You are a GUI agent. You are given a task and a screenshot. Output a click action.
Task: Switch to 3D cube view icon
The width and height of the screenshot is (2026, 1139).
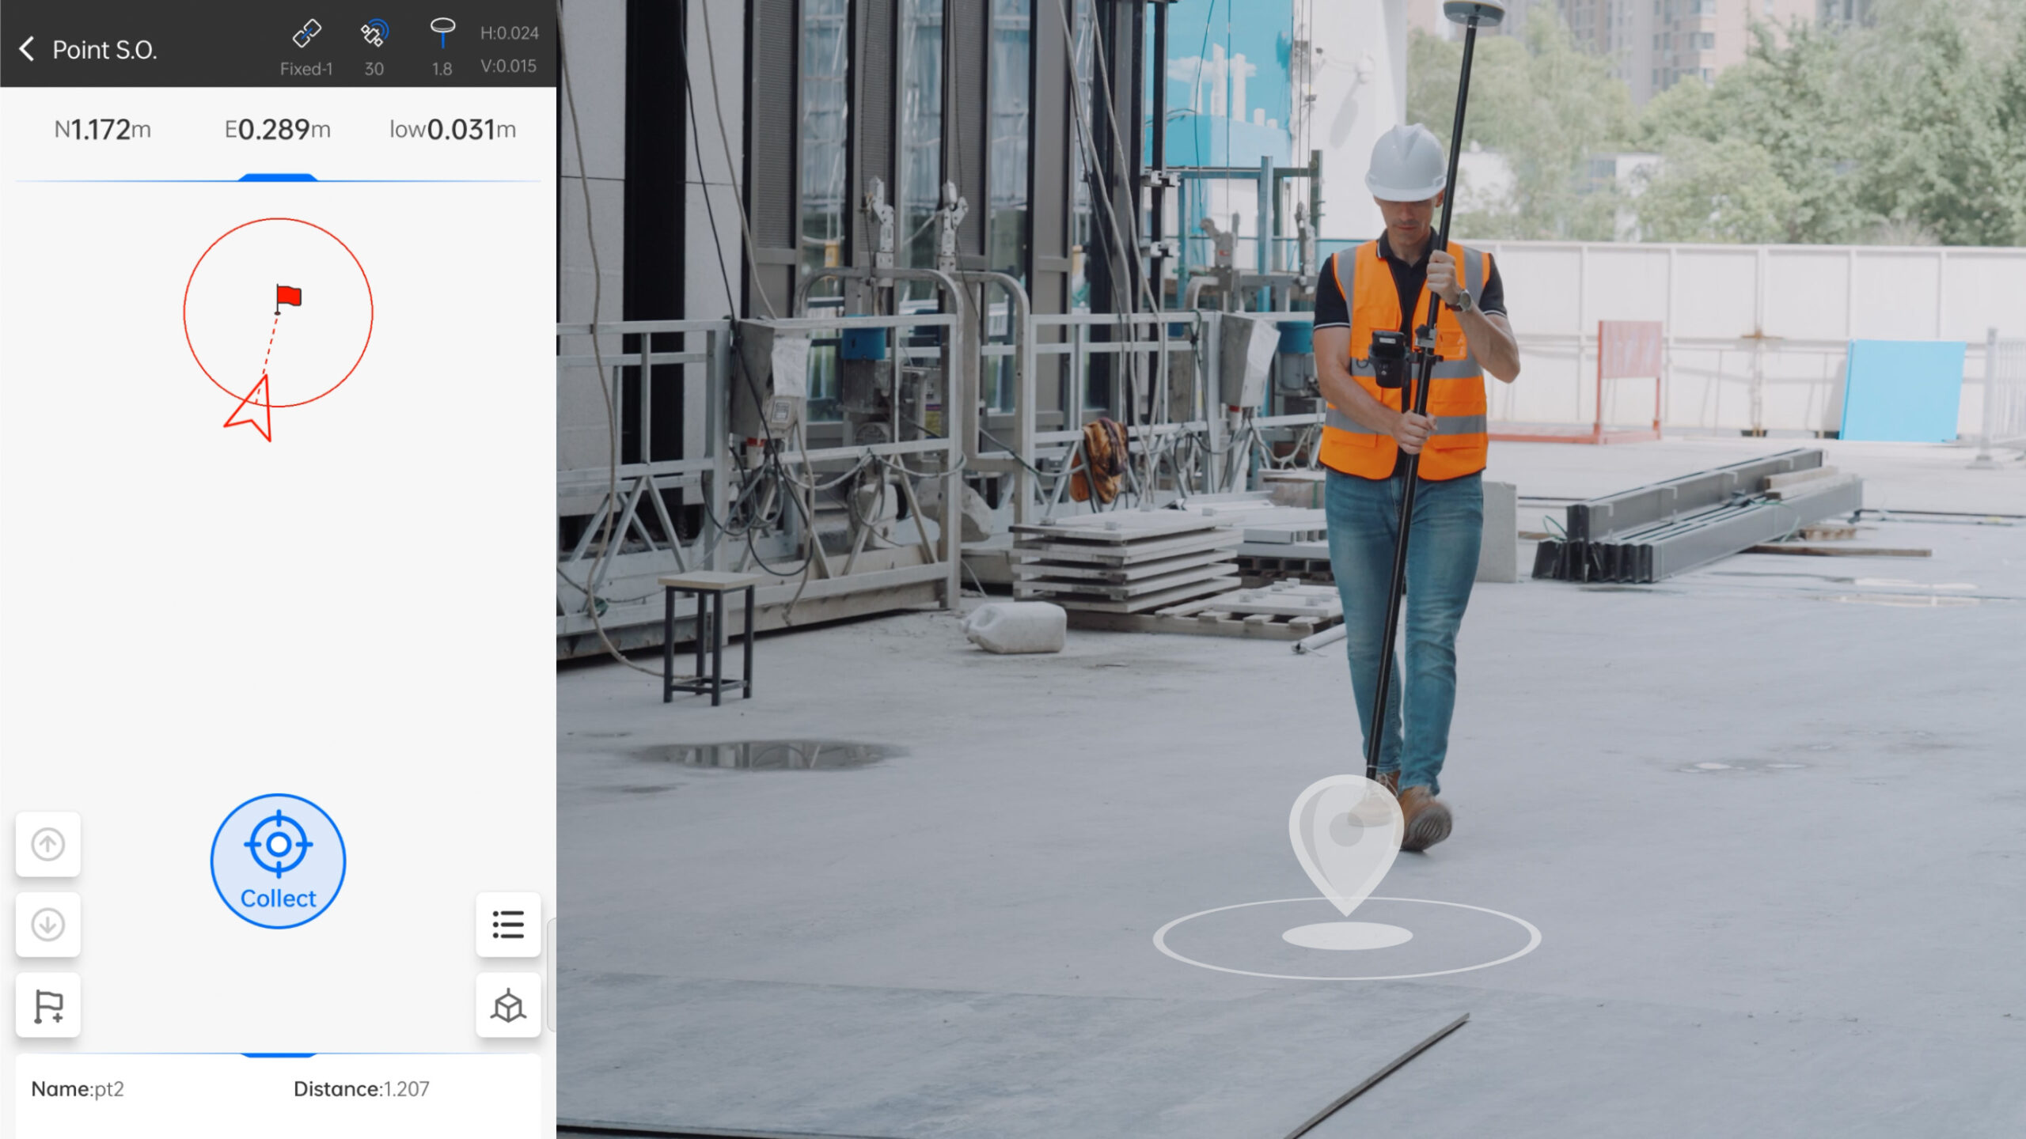508,1005
